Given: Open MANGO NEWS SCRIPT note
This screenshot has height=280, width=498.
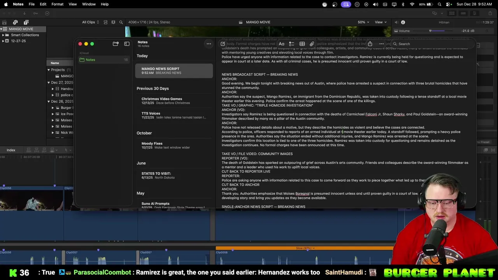Looking at the screenshot, I should tap(174, 71).
